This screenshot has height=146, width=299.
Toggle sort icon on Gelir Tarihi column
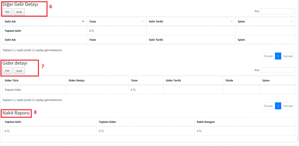tap(232, 22)
